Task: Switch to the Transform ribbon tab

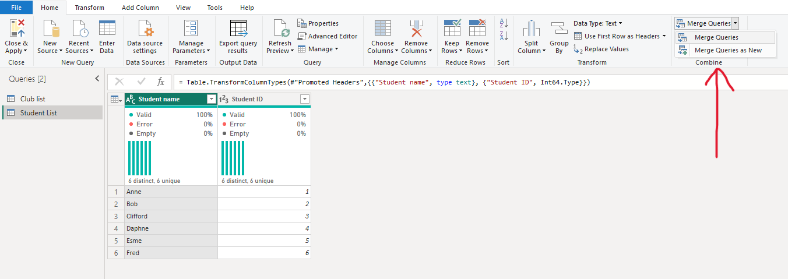Action: point(89,8)
